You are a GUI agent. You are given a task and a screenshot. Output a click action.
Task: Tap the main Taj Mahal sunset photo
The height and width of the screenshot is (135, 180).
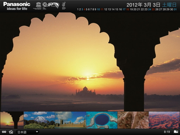point(90,62)
